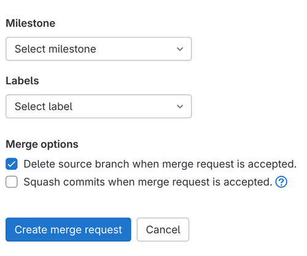Viewport: 307px width, 256px height.
Task: Enable Squash commits checkbox
Action: pos(12,182)
